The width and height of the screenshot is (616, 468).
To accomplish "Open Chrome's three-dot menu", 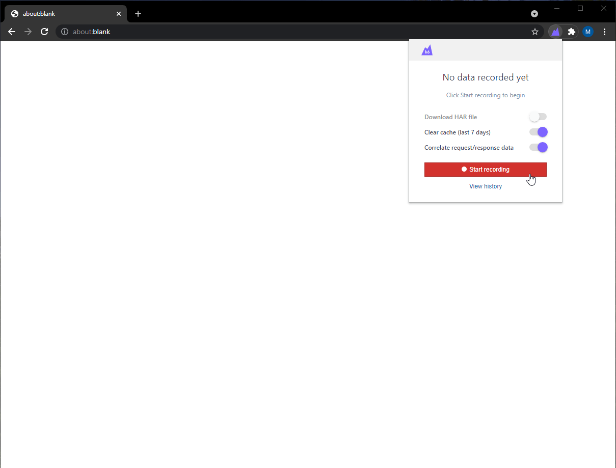I will (605, 32).
